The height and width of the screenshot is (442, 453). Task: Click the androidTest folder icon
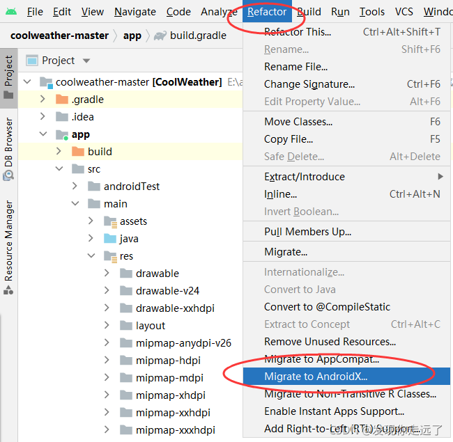tap(94, 187)
